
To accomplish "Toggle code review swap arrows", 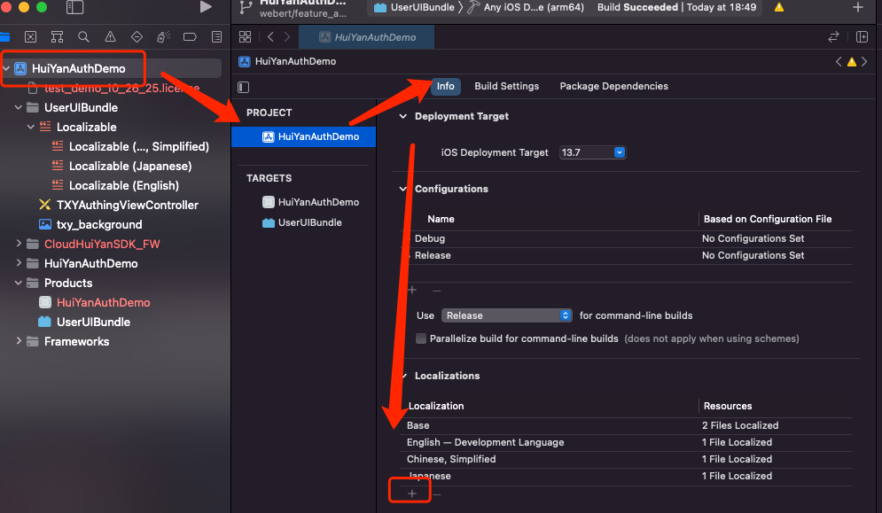I will (x=833, y=37).
